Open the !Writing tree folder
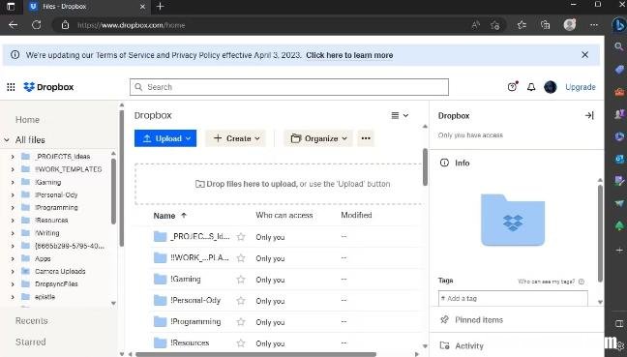Image resolution: width=627 pixels, height=357 pixels. coord(47,233)
